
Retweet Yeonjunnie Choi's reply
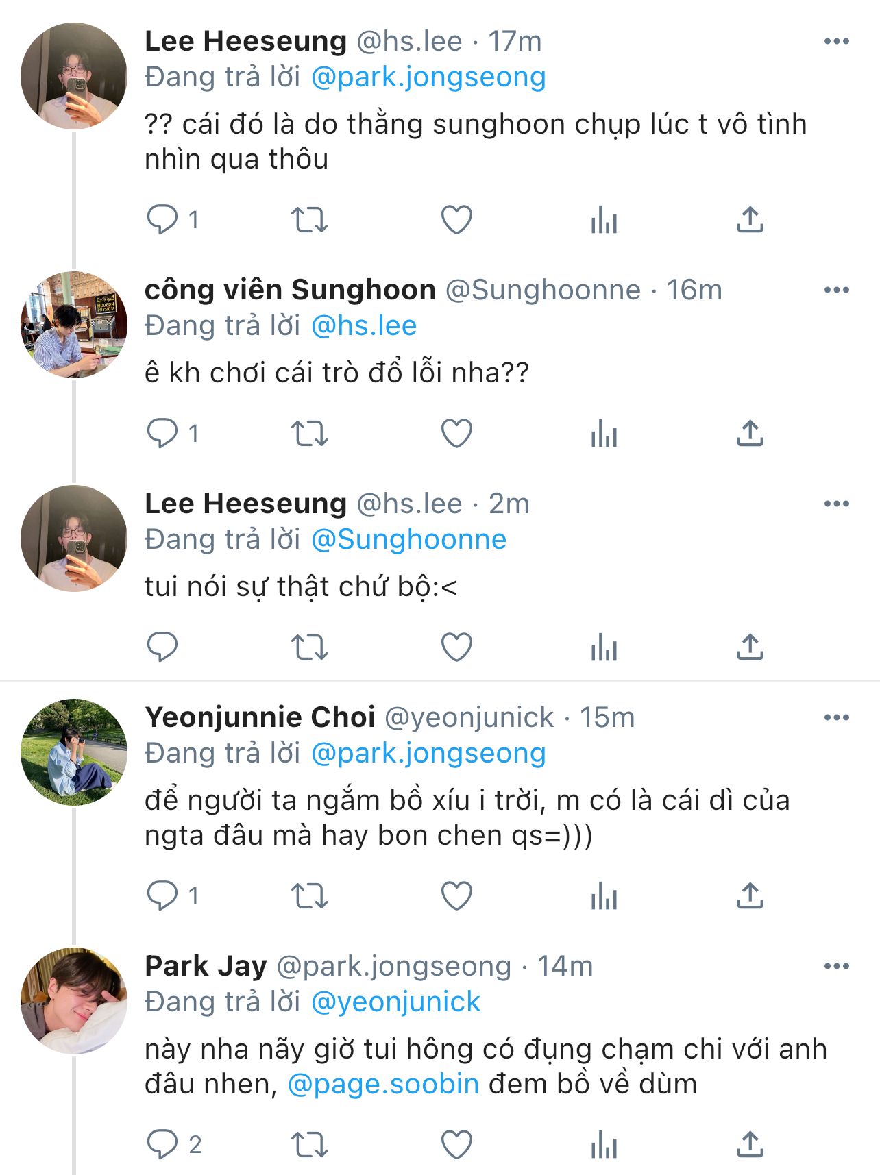[309, 896]
